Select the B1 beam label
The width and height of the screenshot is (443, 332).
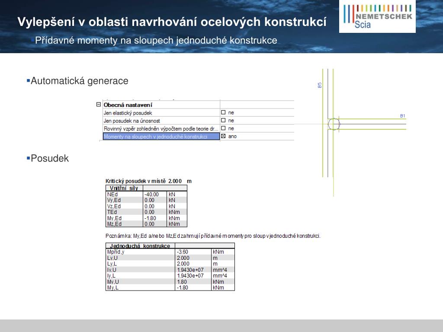coord(403,116)
